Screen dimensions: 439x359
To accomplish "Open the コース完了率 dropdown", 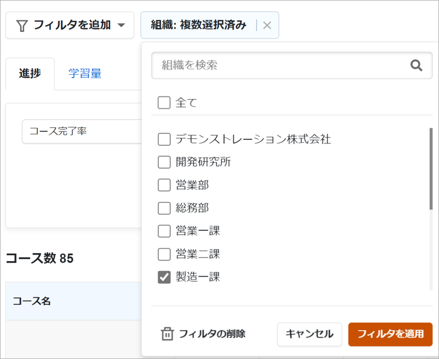I will pyautogui.click(x=82, y=131).
